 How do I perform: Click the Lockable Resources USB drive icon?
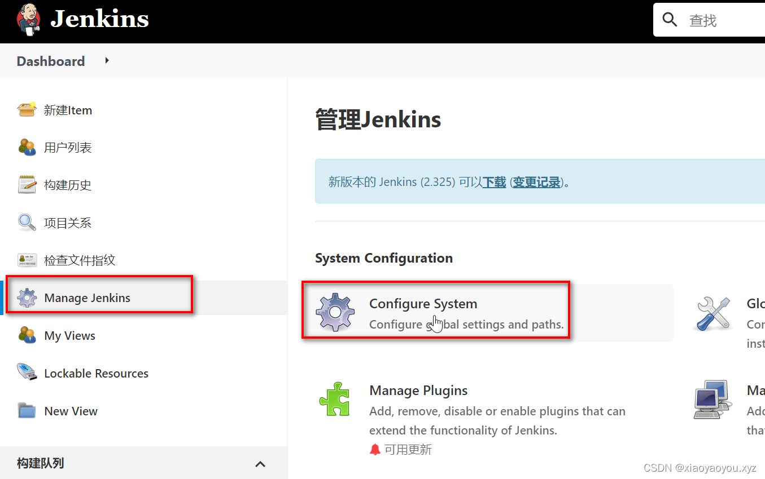click(27, 373)
